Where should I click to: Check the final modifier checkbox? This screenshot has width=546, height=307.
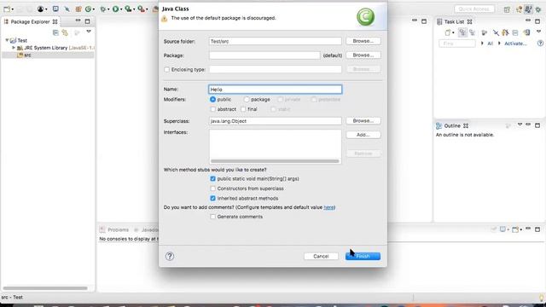(243, 109)
